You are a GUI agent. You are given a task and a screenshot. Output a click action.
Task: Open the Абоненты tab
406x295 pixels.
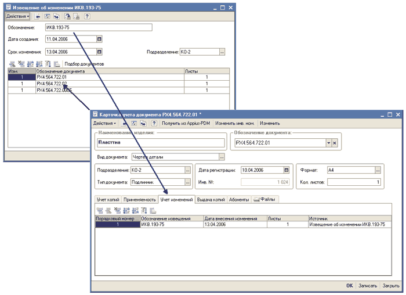(x=239, y=200)
